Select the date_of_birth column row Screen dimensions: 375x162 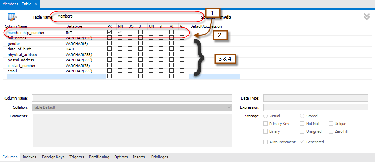19,49
